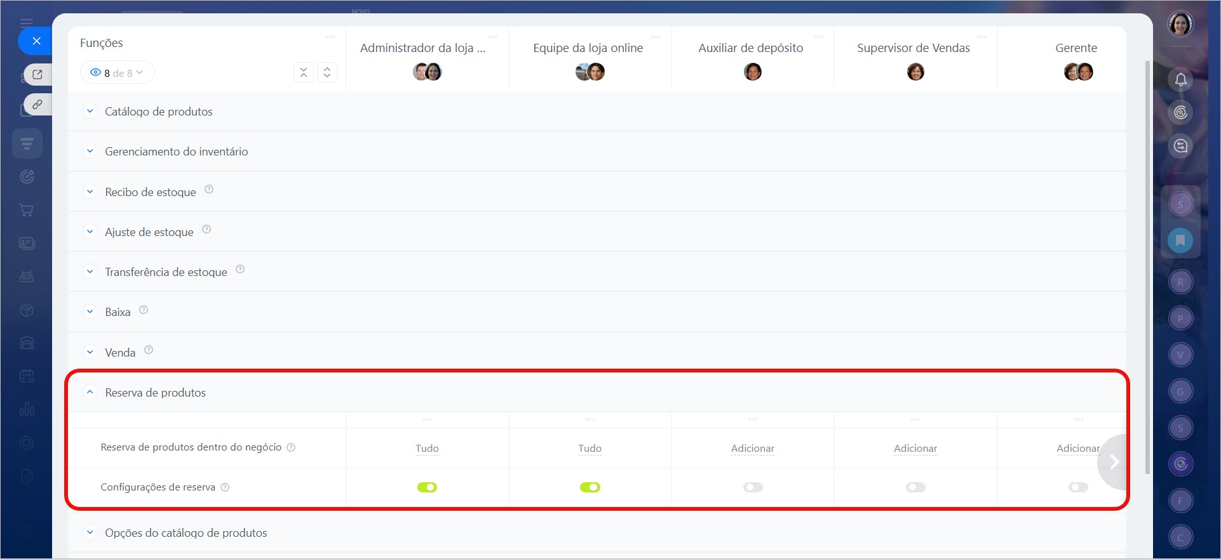Change Adicionar permission for Supervisor de Vendas

tap(915, 448)
